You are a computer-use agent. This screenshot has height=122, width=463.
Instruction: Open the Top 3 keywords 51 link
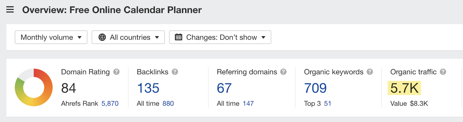point(328,104)
